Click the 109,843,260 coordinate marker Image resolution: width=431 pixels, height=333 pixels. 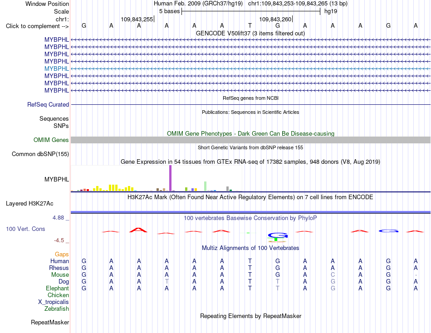(275, 19)
